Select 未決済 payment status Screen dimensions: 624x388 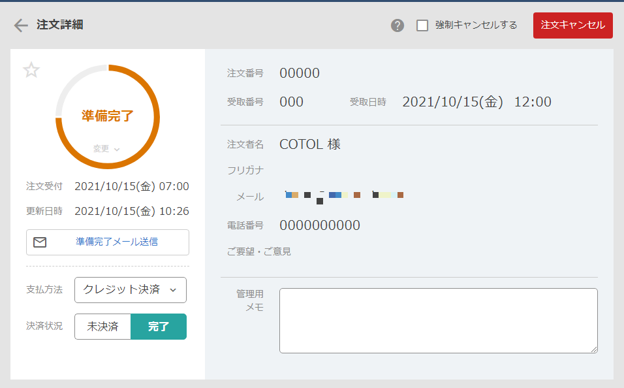102,326
